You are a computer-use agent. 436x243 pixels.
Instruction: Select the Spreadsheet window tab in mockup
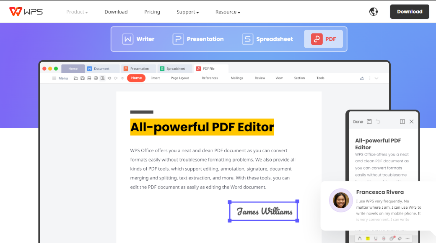175,69
